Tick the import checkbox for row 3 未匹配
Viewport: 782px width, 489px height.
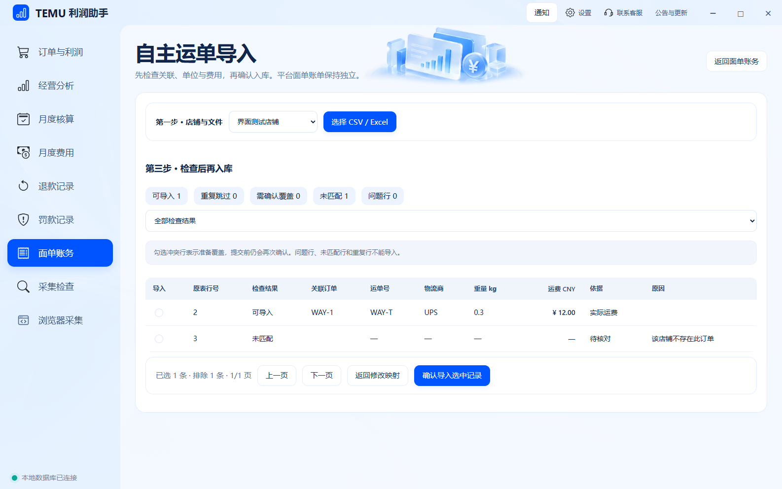coord(159,339)
